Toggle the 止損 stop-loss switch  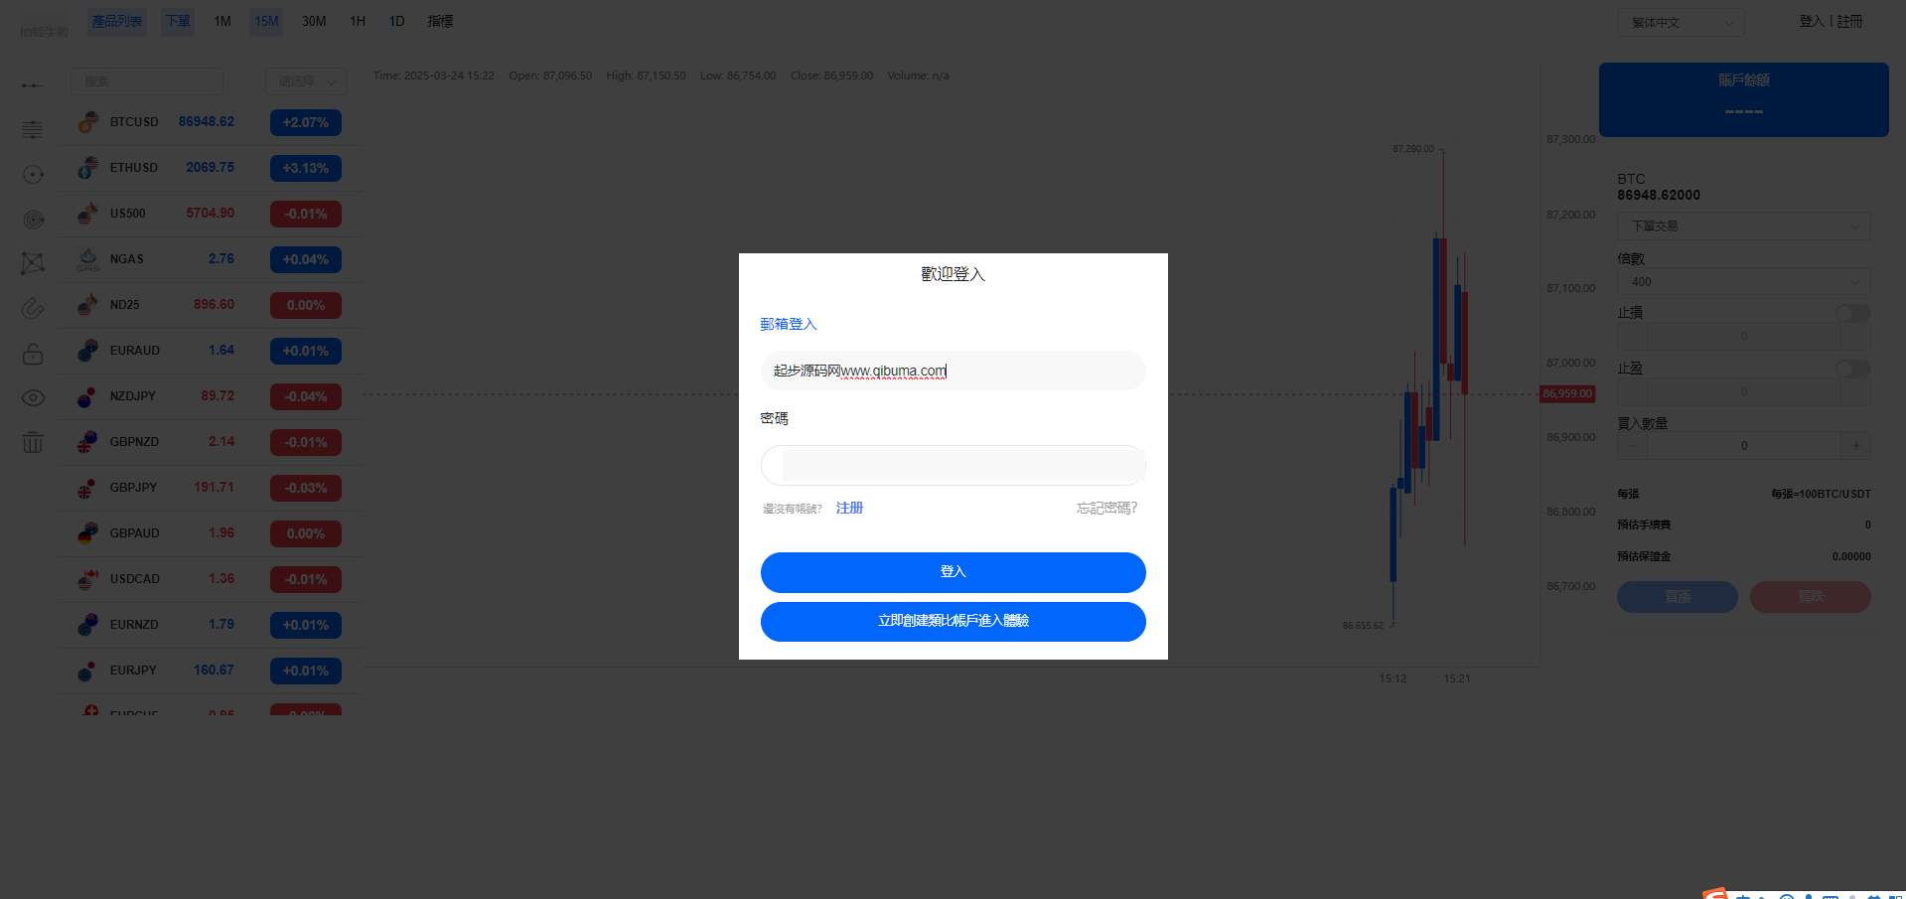coord(1852,313)
